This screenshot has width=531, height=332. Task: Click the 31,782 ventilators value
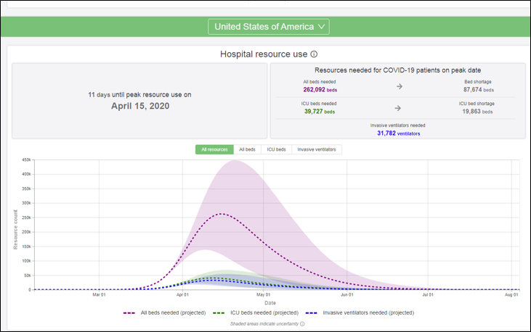tap(399, 133)
